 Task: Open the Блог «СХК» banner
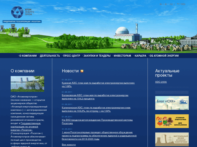172,103
